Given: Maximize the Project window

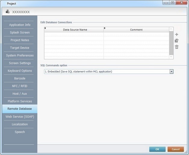Looking at the screenshot, I should pyautogui.click(x=172, y=2).
